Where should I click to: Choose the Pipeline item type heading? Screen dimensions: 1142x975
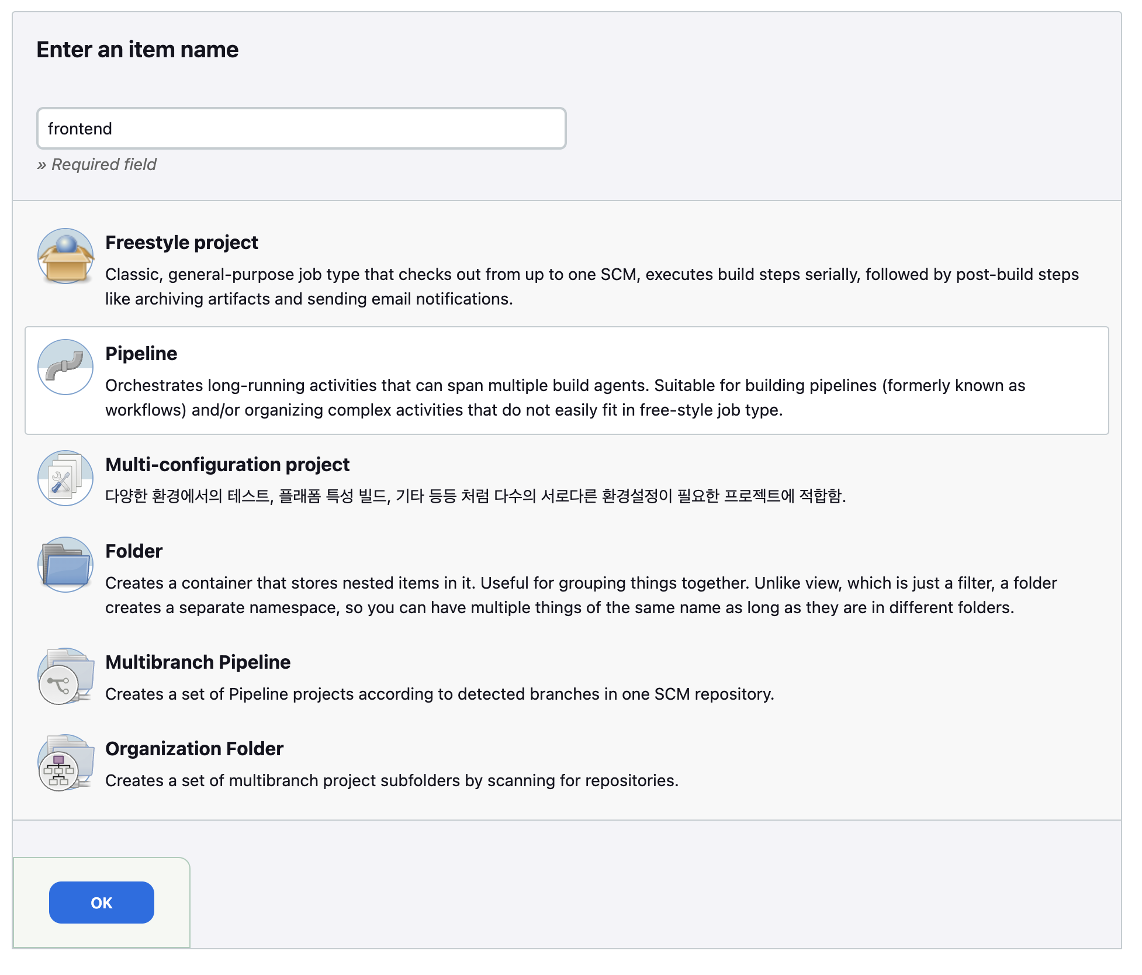coord(141,353)
